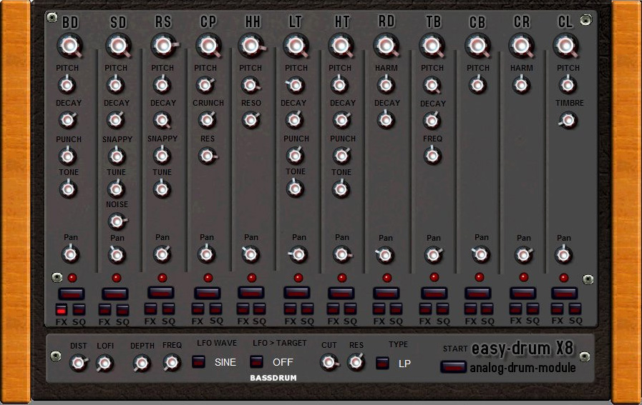Click the CB PITCH knob
The image size is (642, 405).
pyautogui.click(x=477, y=86)
